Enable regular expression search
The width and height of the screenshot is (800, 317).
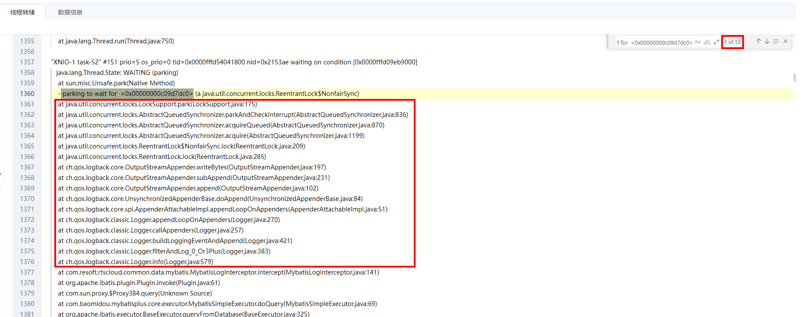click(716, 42)
